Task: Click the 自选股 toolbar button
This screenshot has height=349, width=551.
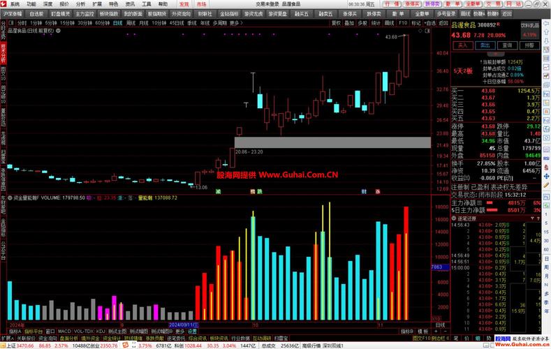Action: (x=36, y=13)
